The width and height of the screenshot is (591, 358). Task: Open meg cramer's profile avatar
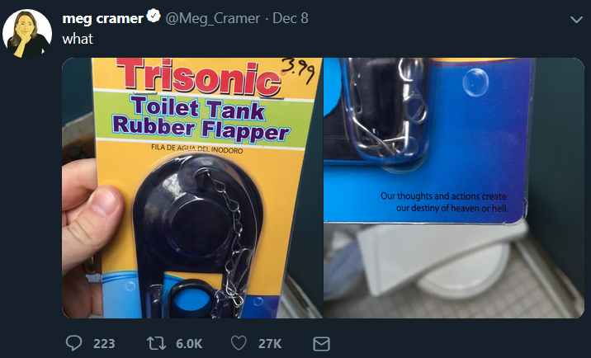[x=26, y=35]
